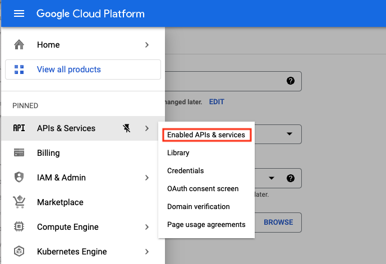Expand APIs & Services submenu chevron
The image size is (386, 264).
pos(147,128)
